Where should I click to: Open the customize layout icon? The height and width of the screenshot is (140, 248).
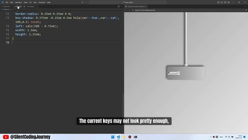[x=229, y=2]
